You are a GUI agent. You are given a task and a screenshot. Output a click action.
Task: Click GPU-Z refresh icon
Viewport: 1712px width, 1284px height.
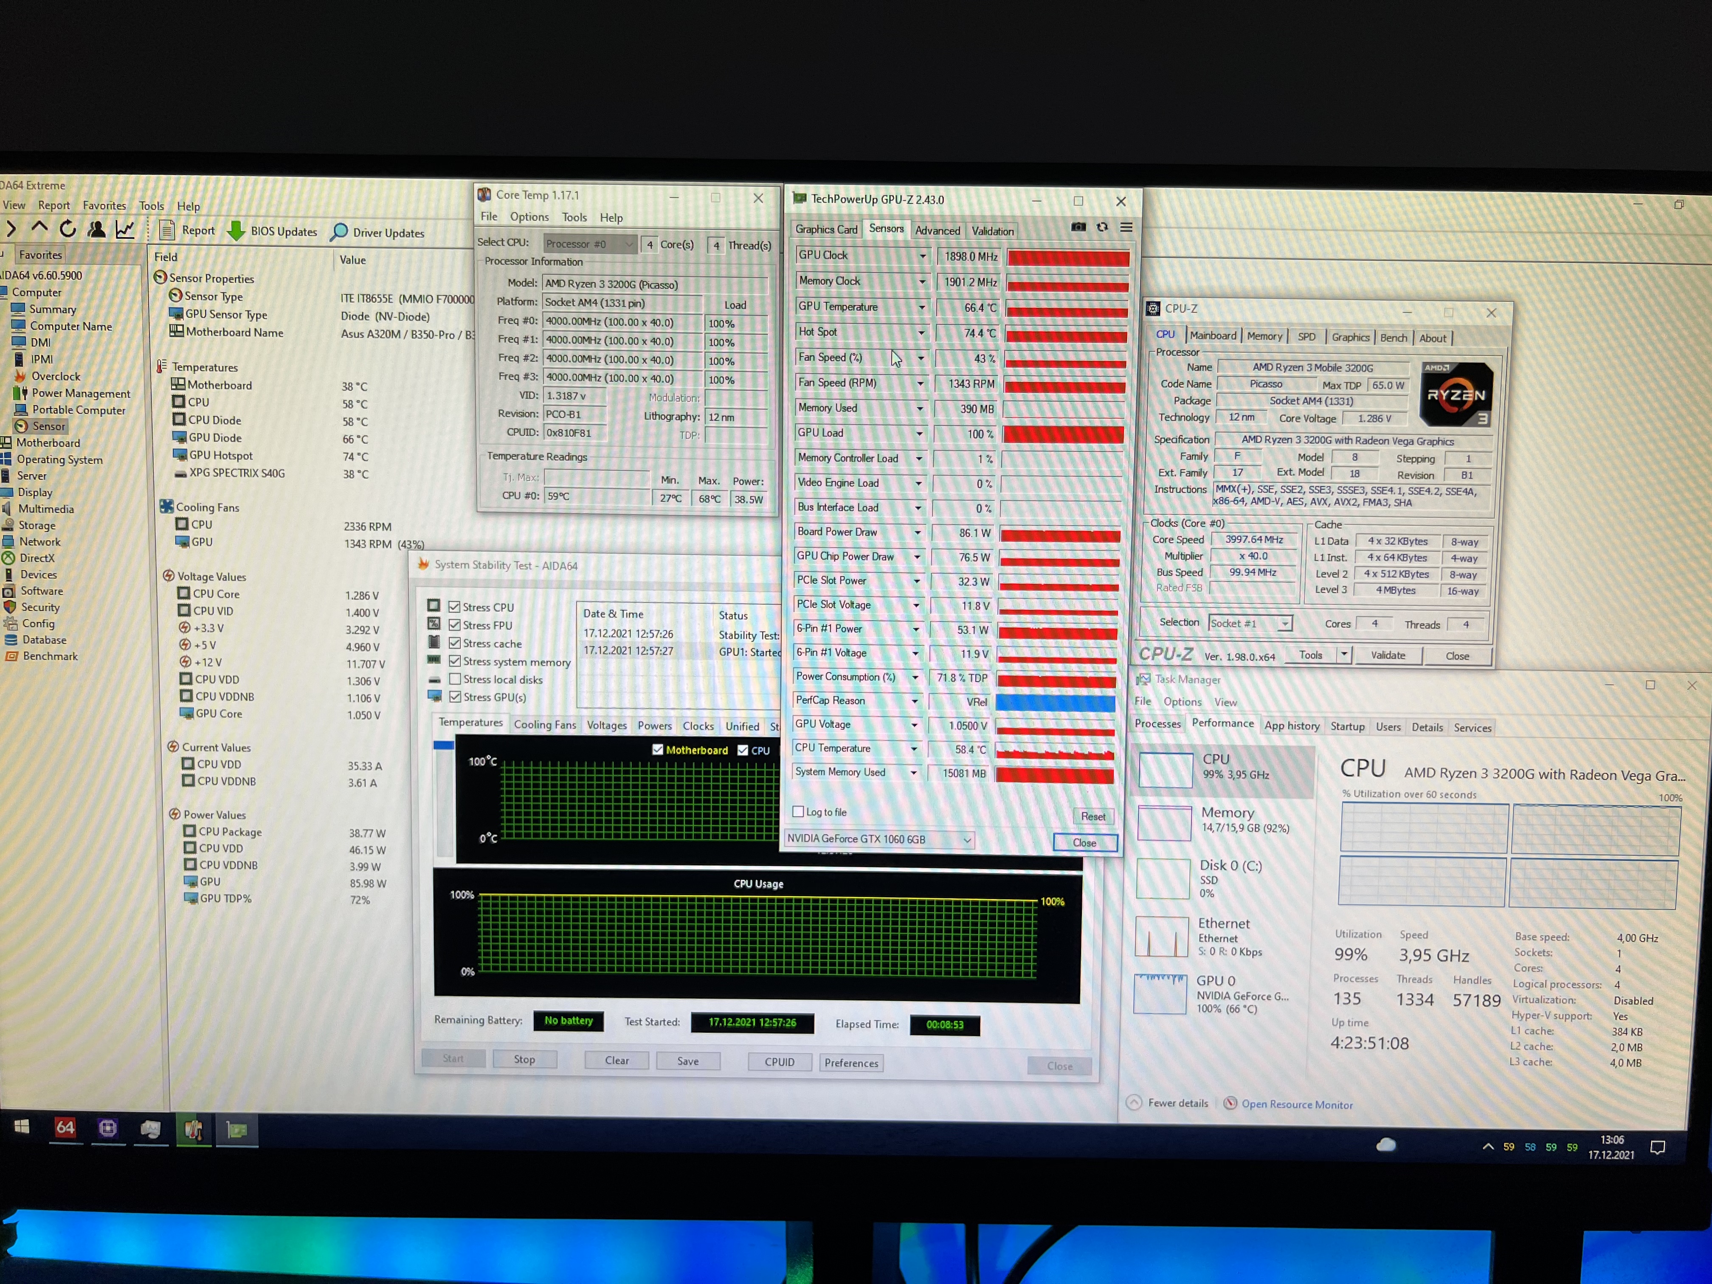[1102, 228]
